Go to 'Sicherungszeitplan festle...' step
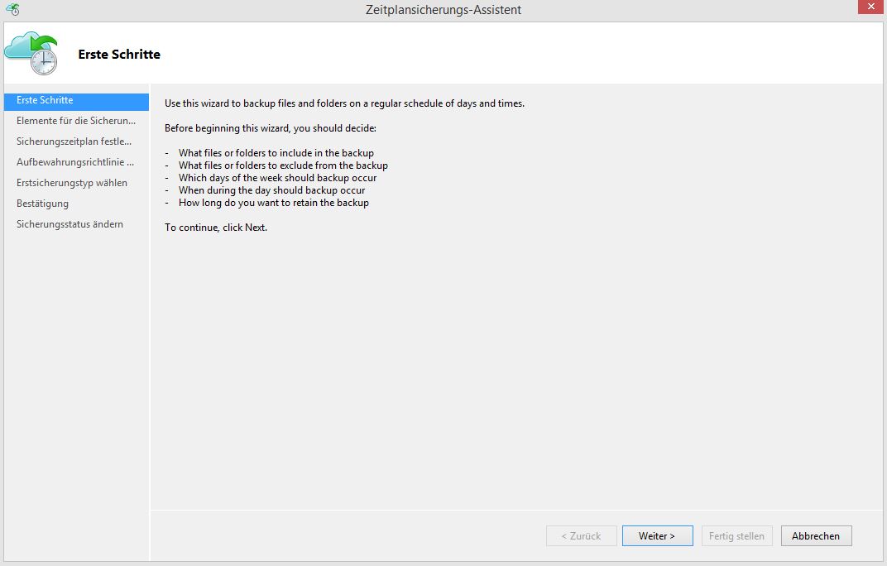The height and width of the screenshot is (566, 887). [74, 141]
